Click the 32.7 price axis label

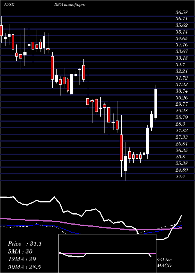coord(180,65)
